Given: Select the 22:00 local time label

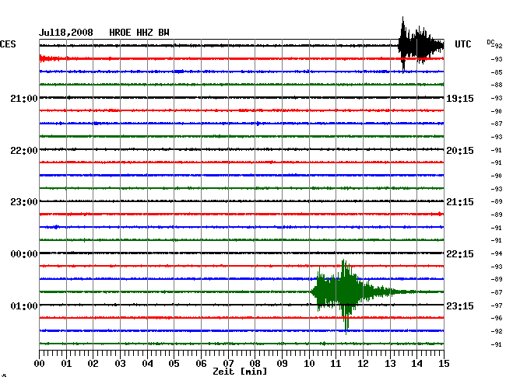Looking at the screenshot, I should [x=24, y=151].
